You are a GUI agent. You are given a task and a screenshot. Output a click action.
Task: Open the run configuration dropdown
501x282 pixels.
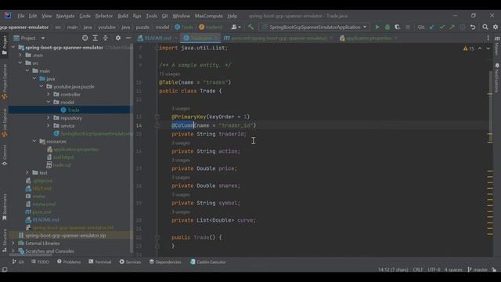tap(315, 27)
